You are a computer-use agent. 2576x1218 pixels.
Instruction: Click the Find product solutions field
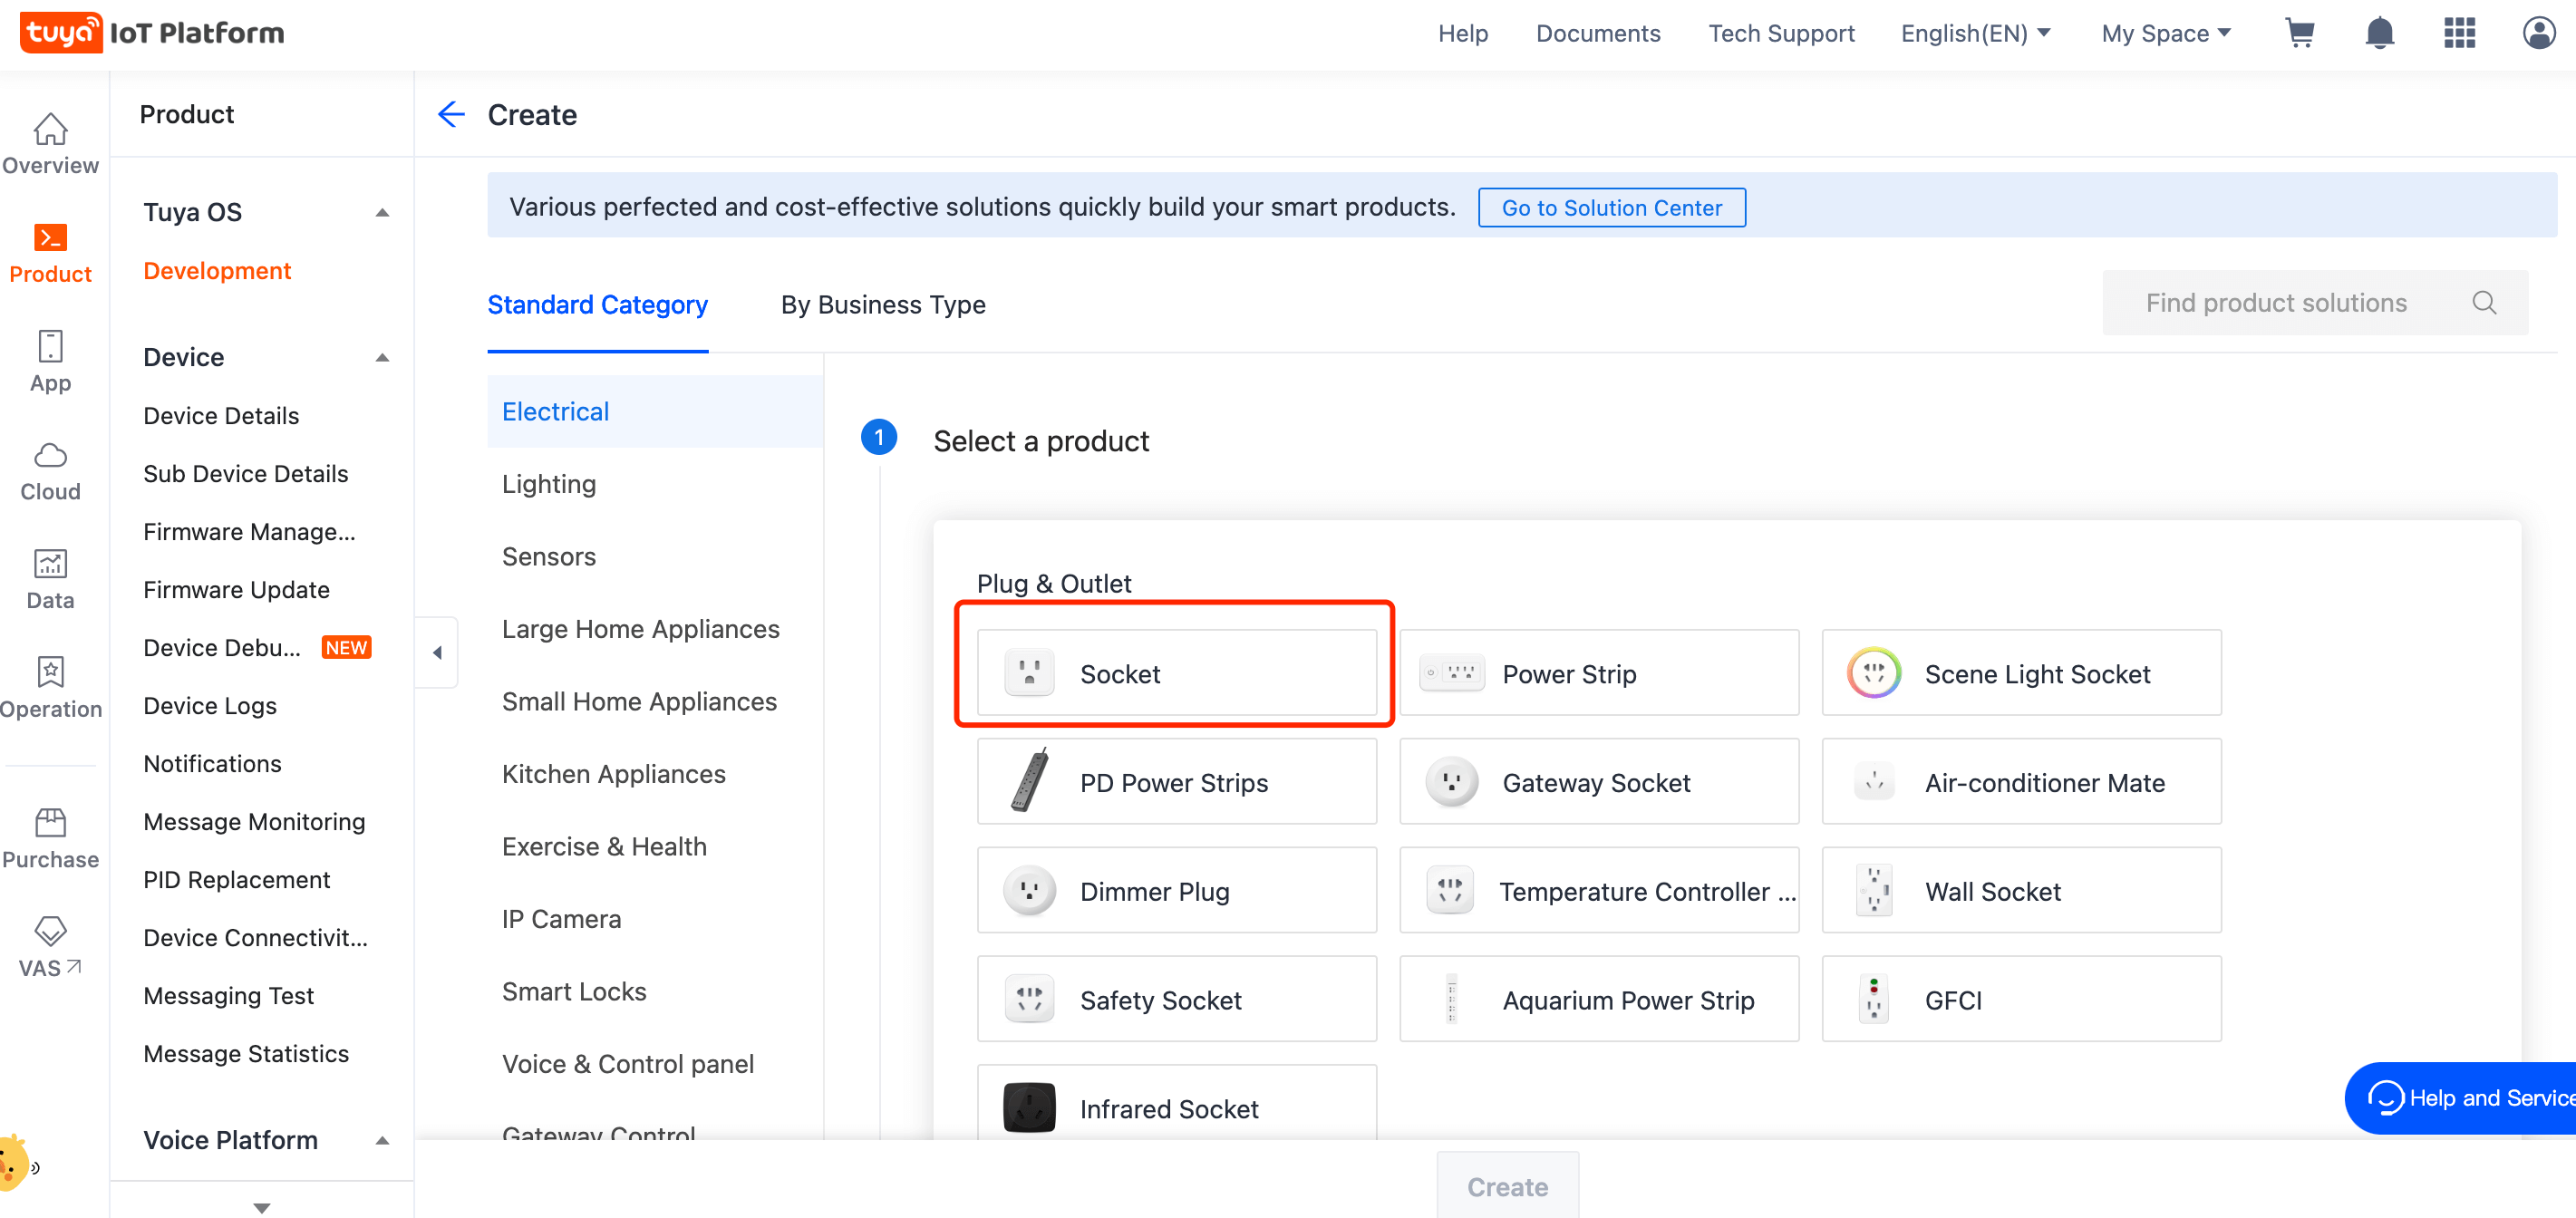pos(2276,303)
